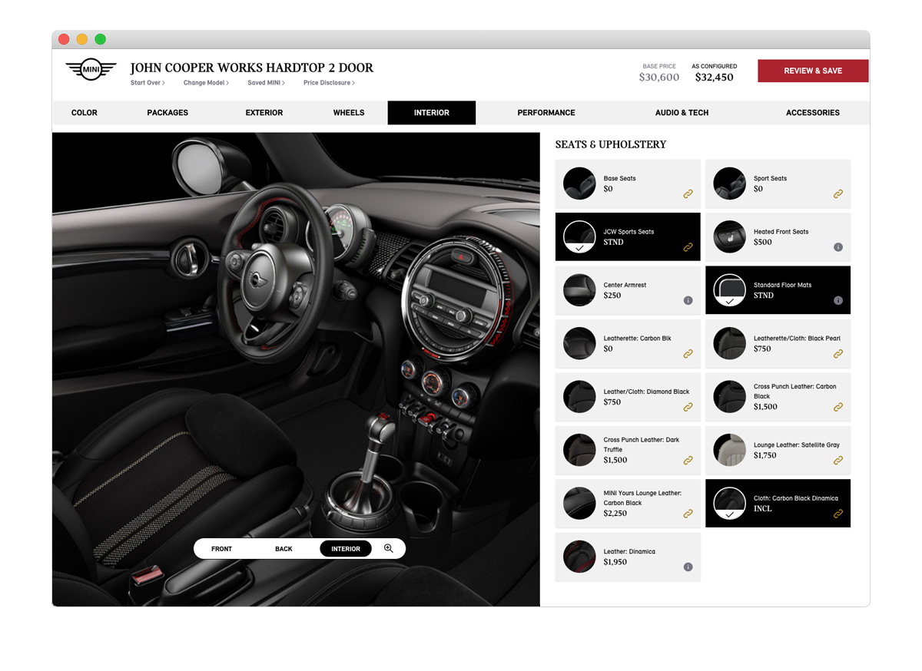922x671 pixels.
Task: Click link icon on JCW Sports Seats card
Action: point(688,247)
